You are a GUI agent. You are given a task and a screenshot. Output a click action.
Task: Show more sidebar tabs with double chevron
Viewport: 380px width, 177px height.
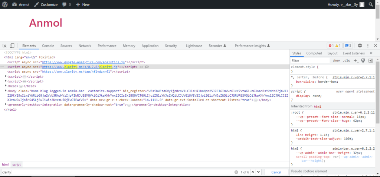371,53
